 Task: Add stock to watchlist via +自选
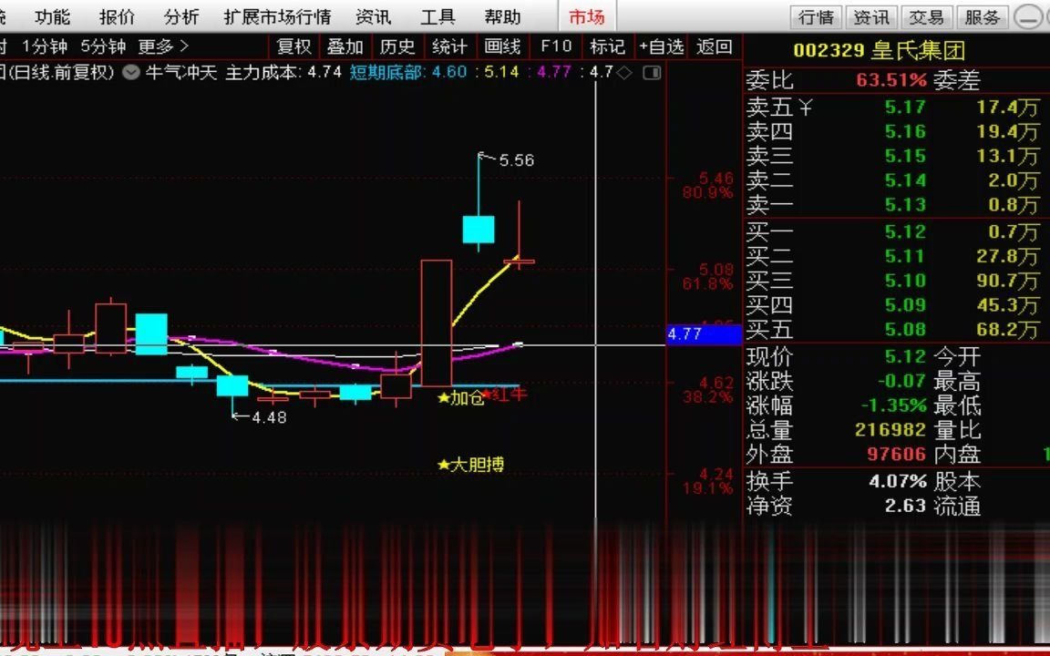[660, 47]
